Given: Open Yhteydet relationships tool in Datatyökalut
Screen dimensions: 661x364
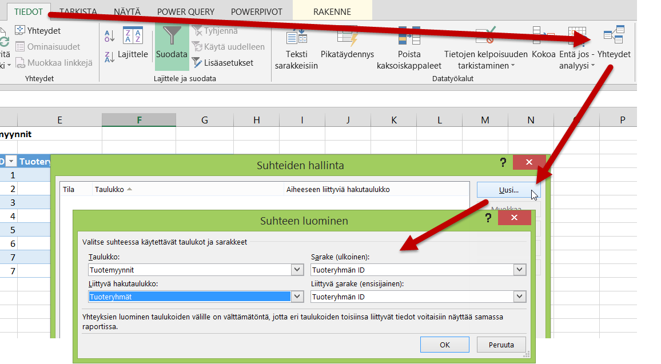Looking at the screenshot, I should pyautogui.click(x=614, y=37).
